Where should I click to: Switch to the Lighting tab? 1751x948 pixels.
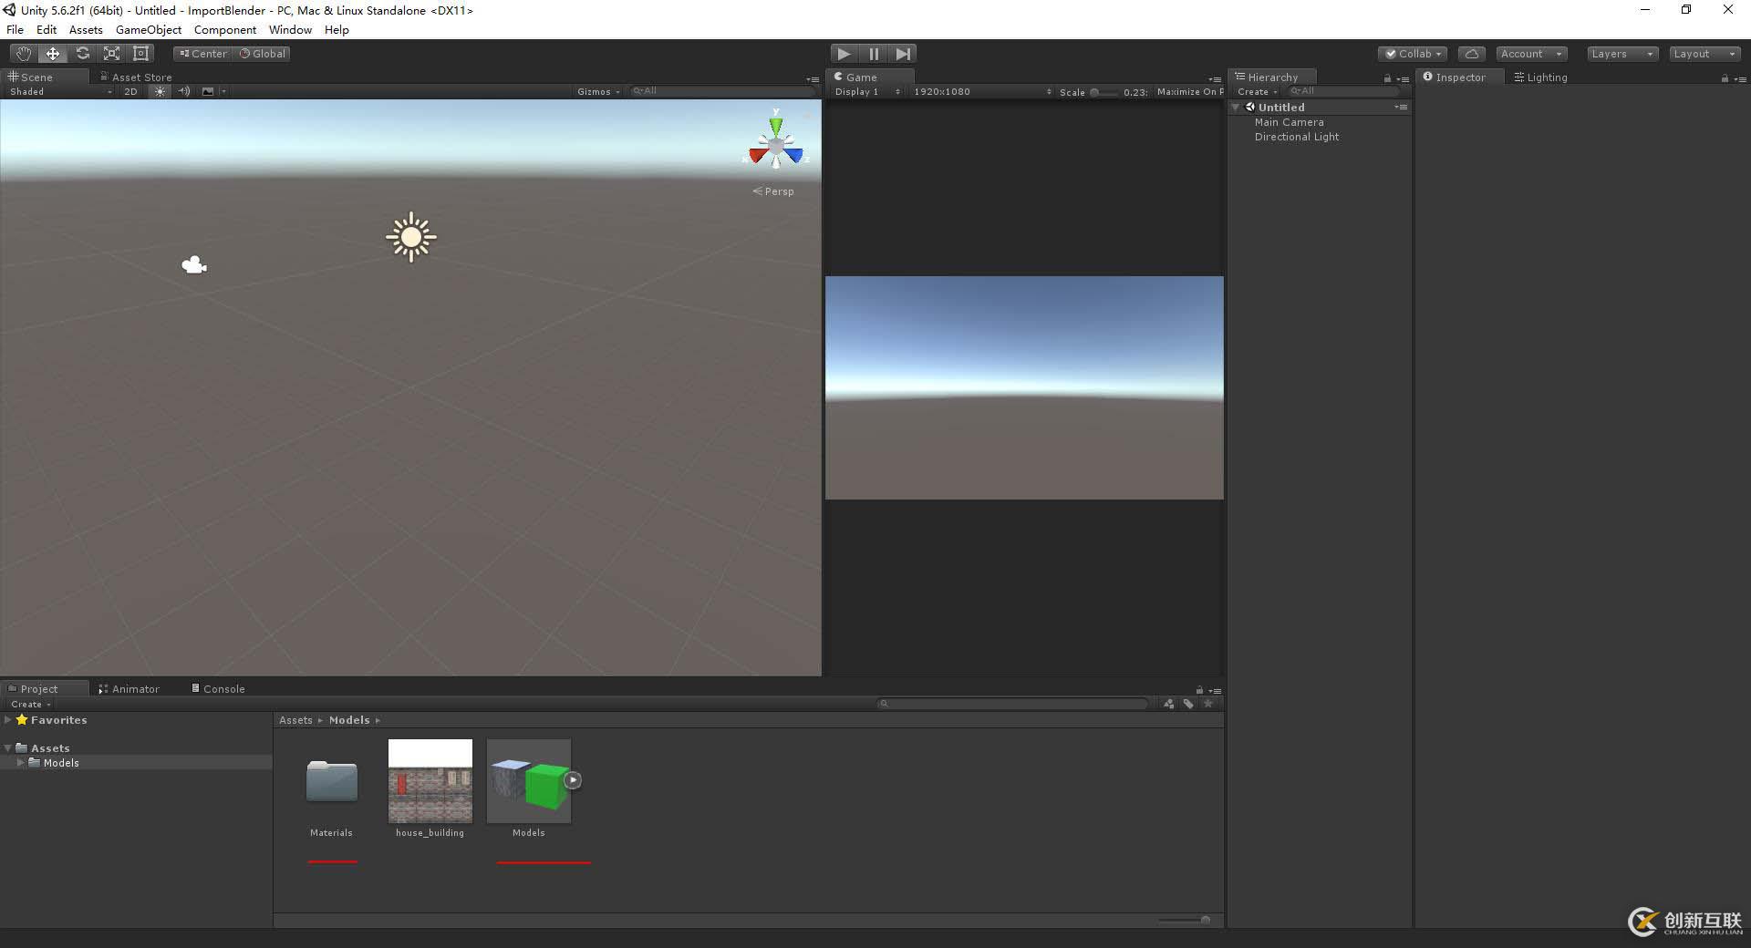[x=1541, y=77]
